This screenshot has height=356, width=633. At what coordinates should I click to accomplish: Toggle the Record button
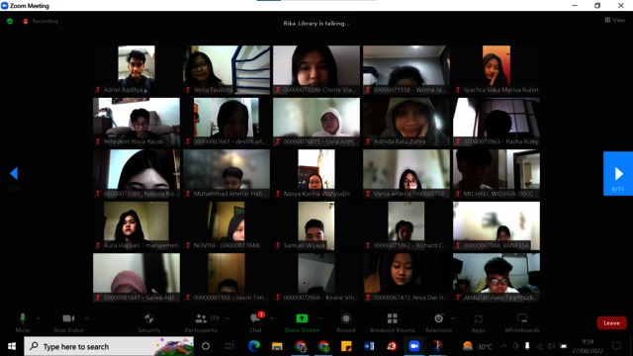pos(346,322)
